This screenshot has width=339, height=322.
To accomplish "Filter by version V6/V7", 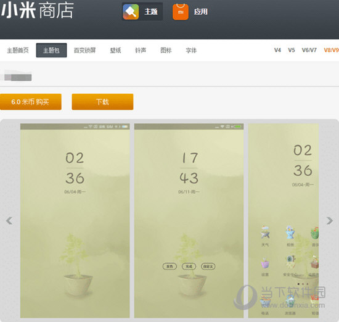I will coord(309,50).
